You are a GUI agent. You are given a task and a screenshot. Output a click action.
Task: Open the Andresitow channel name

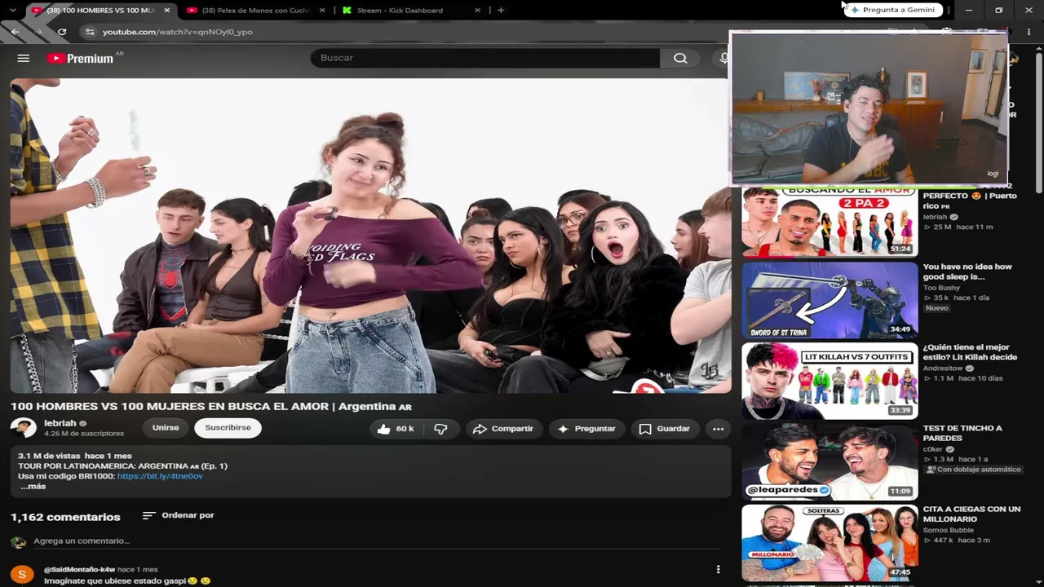(943, 369)
